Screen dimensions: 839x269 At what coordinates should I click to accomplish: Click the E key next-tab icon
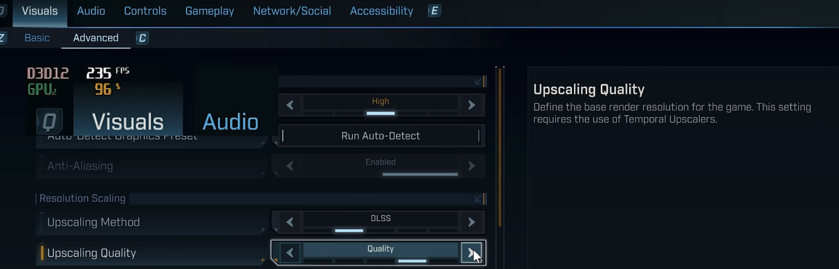coord(434,11)
